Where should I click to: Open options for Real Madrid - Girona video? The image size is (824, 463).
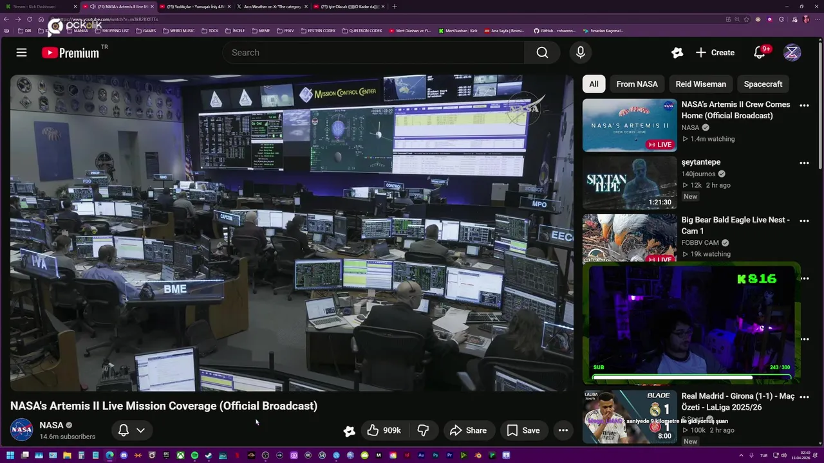804,398
